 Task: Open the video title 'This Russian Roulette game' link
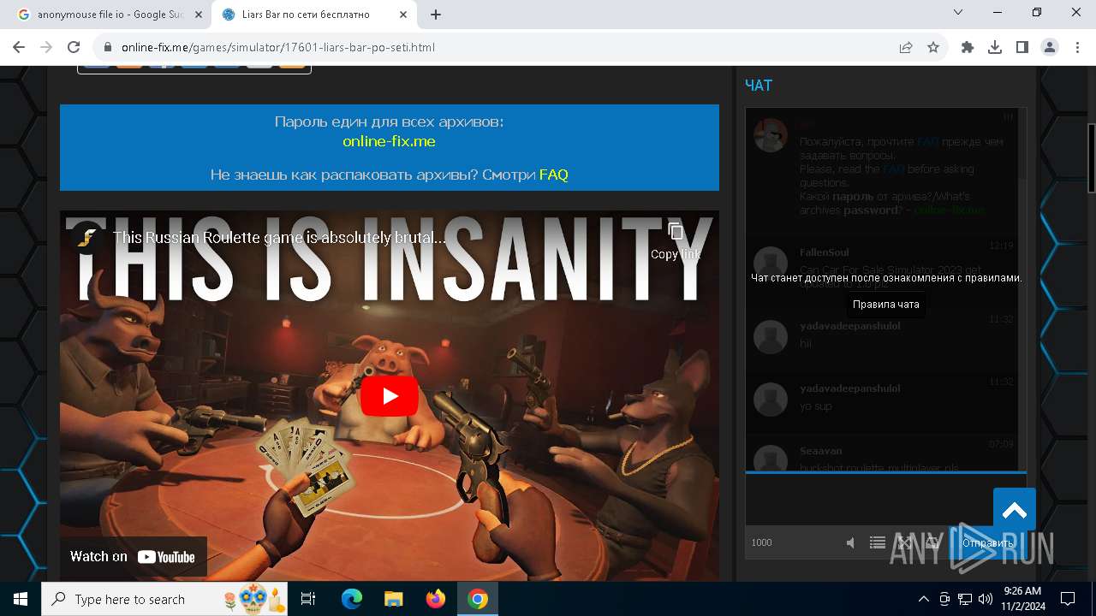pyautogui.click(x=279, y=238)
